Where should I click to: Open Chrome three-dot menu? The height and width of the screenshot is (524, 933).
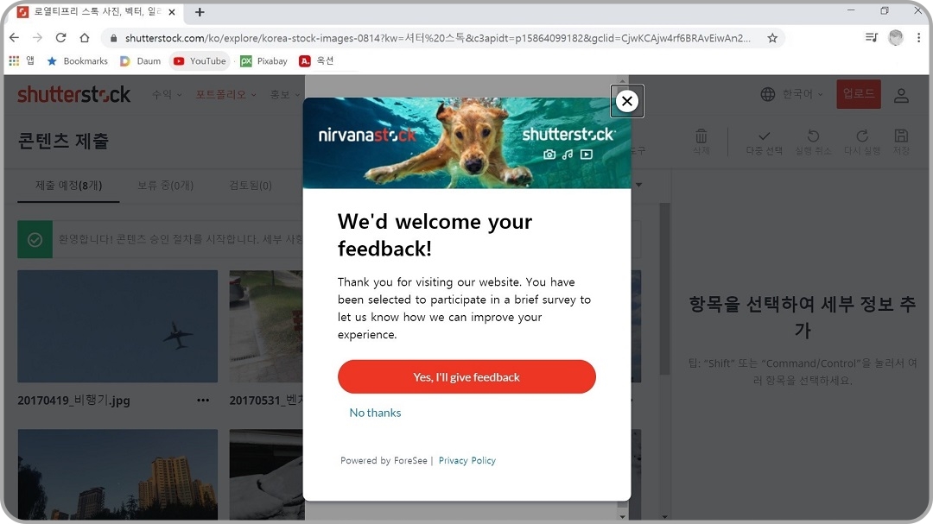(x=918, y=37)
